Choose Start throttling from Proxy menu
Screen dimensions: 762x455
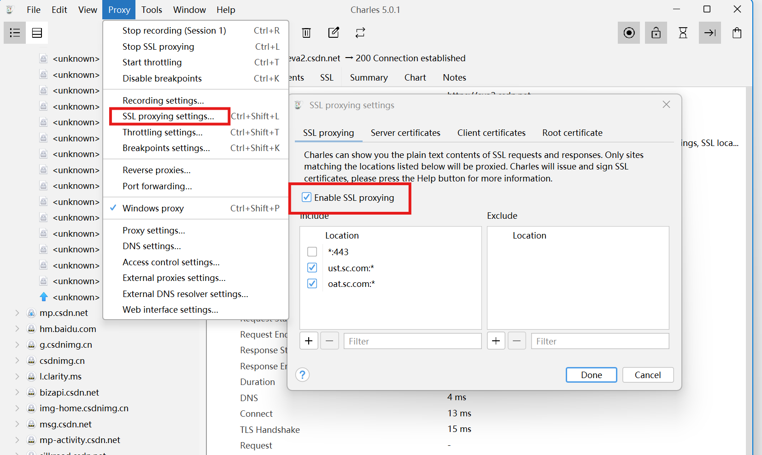coord(196,62)
